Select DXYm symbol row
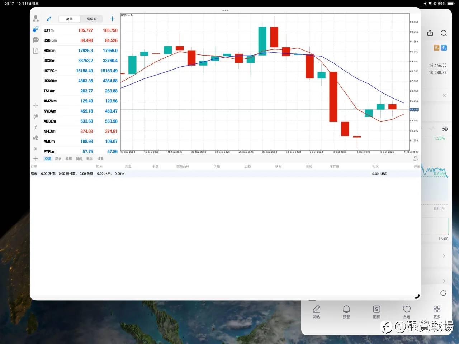Screen dimensions: 459x344 pos(81,30)
